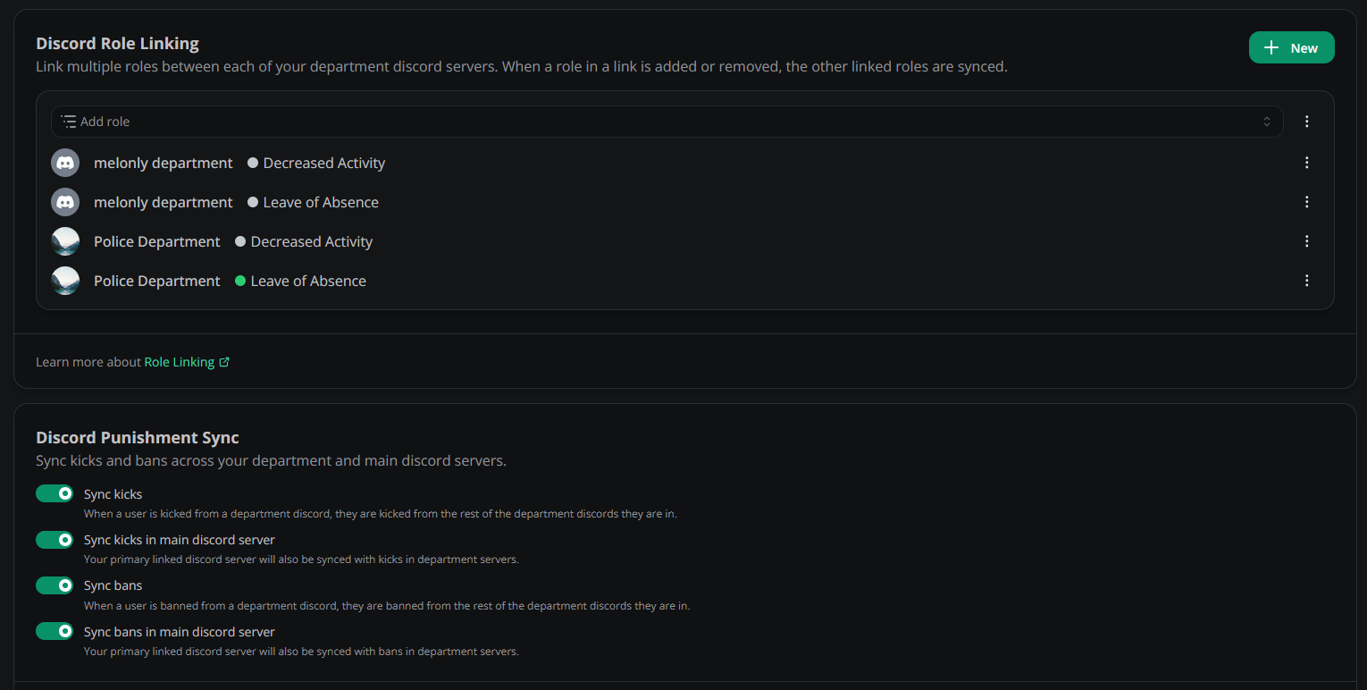
Task: Click the chevron at the Add role field end
Action: (x=1267, y=121)
